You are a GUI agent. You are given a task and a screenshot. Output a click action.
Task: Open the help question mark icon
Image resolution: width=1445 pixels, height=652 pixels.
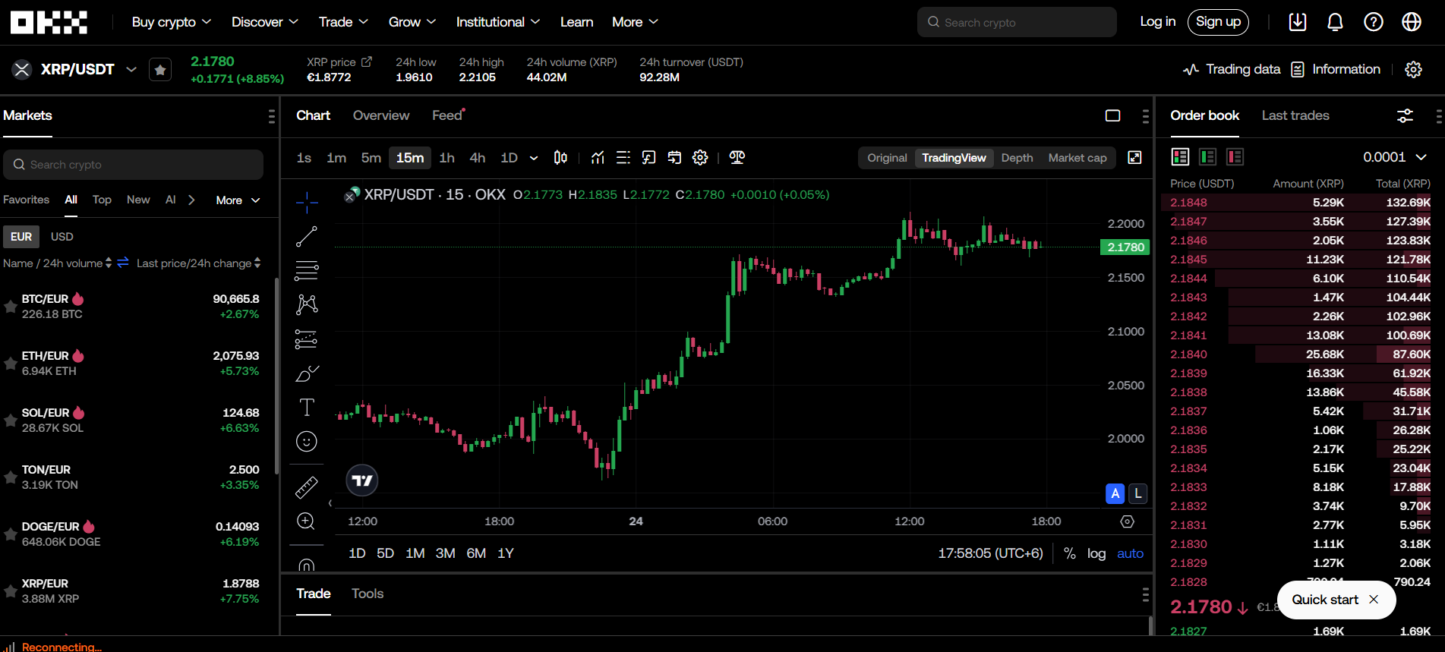point(1374,22)
